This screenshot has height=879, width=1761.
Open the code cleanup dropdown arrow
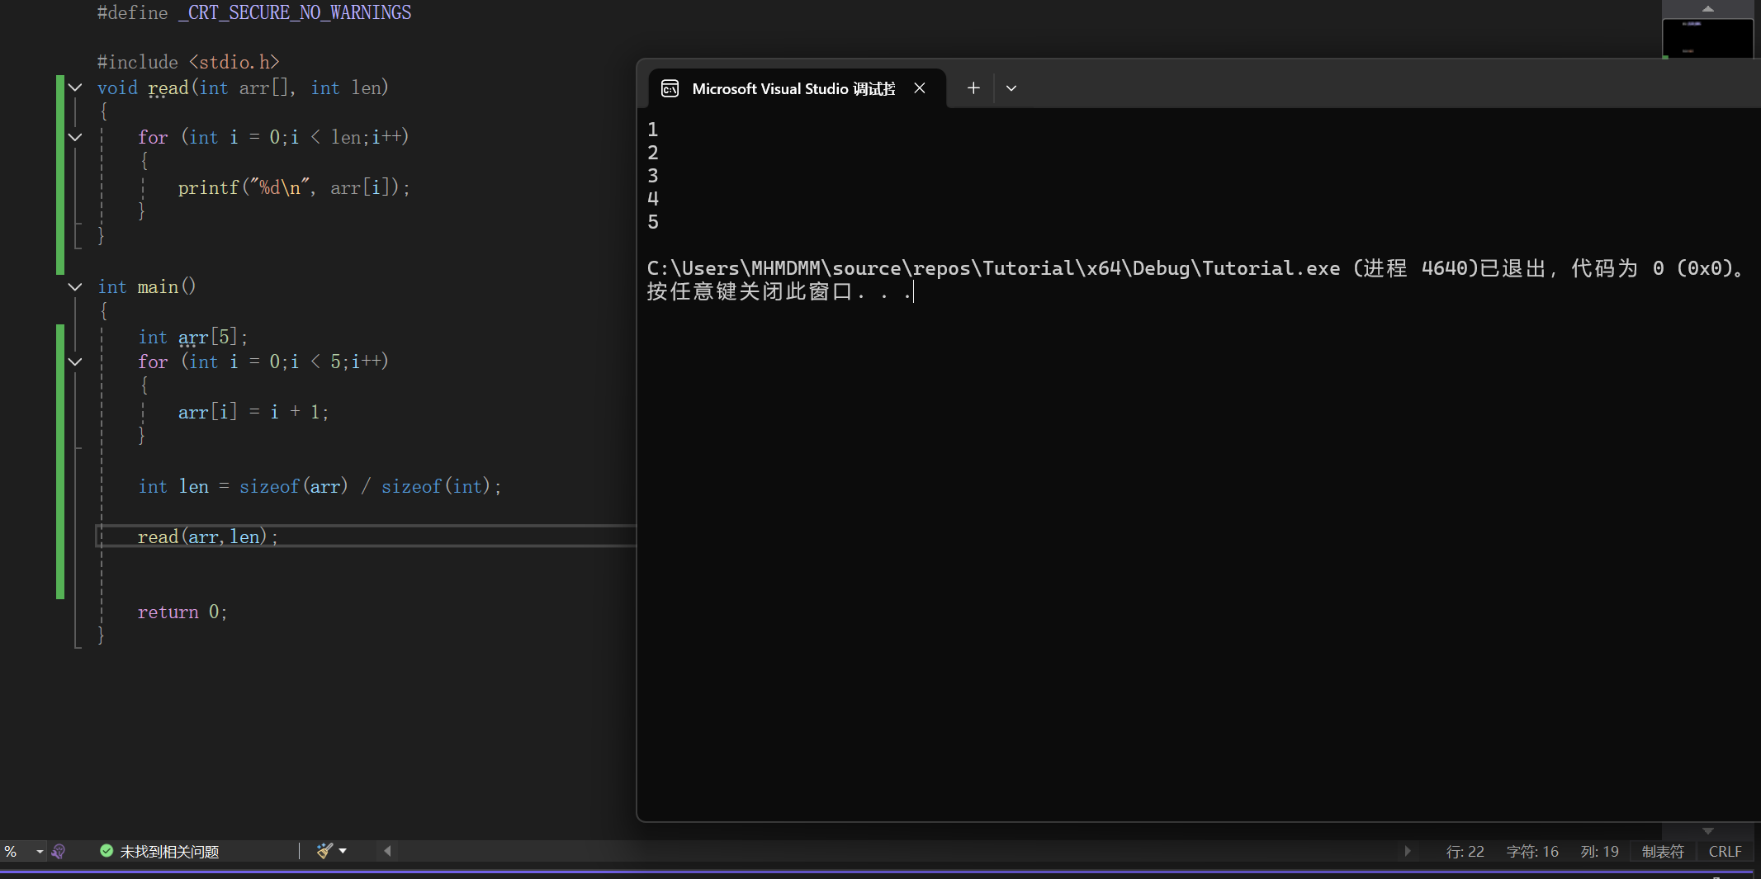pyautogui.click(x=343, y=851)
